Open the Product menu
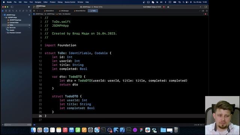The height and width of the screenshot is (135, 240). (x=52, y=2)
